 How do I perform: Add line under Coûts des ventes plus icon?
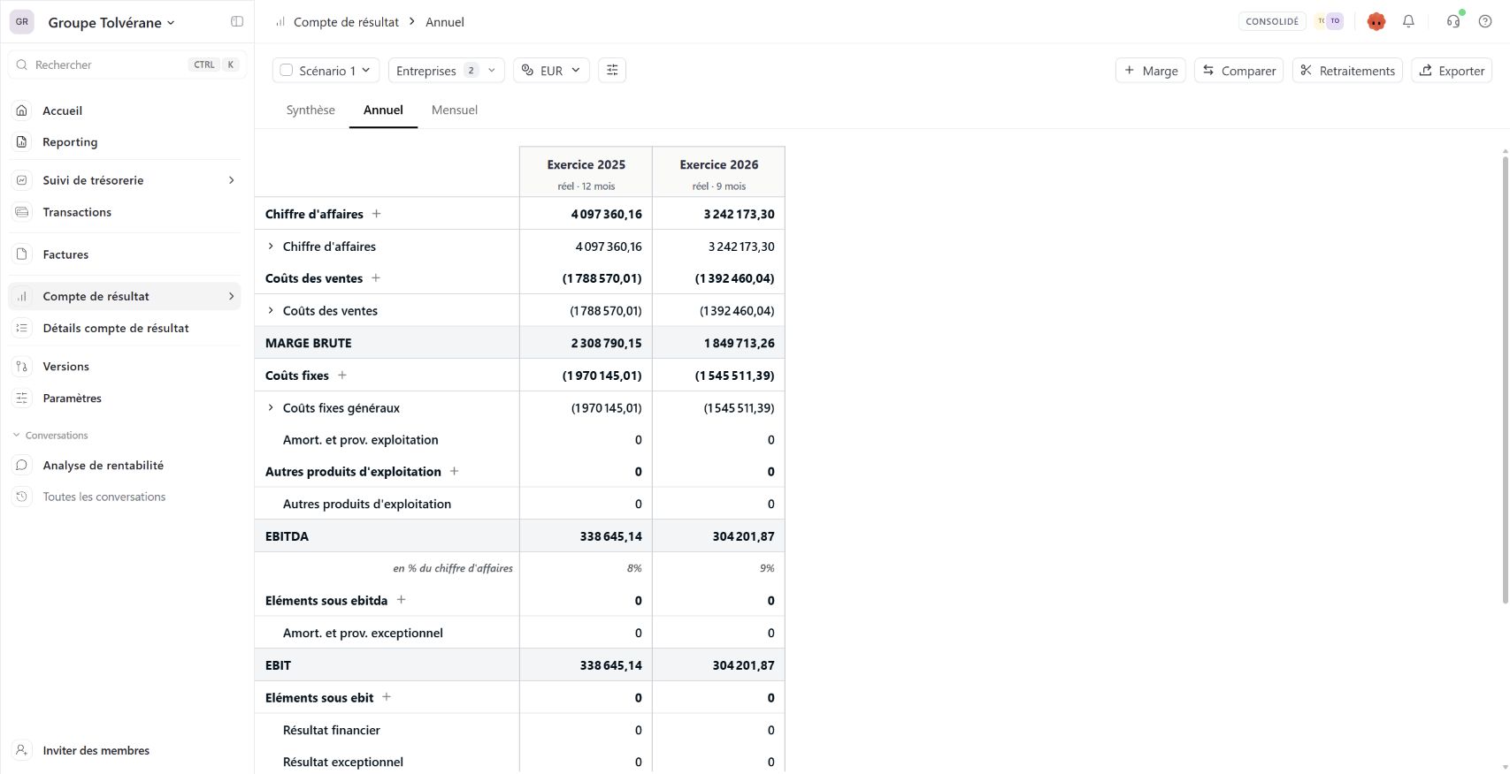coord(376,278)
